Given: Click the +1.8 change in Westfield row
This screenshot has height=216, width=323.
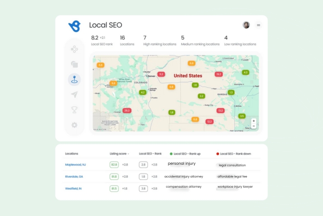Looking at the screenshot, I should coord(125,189).
